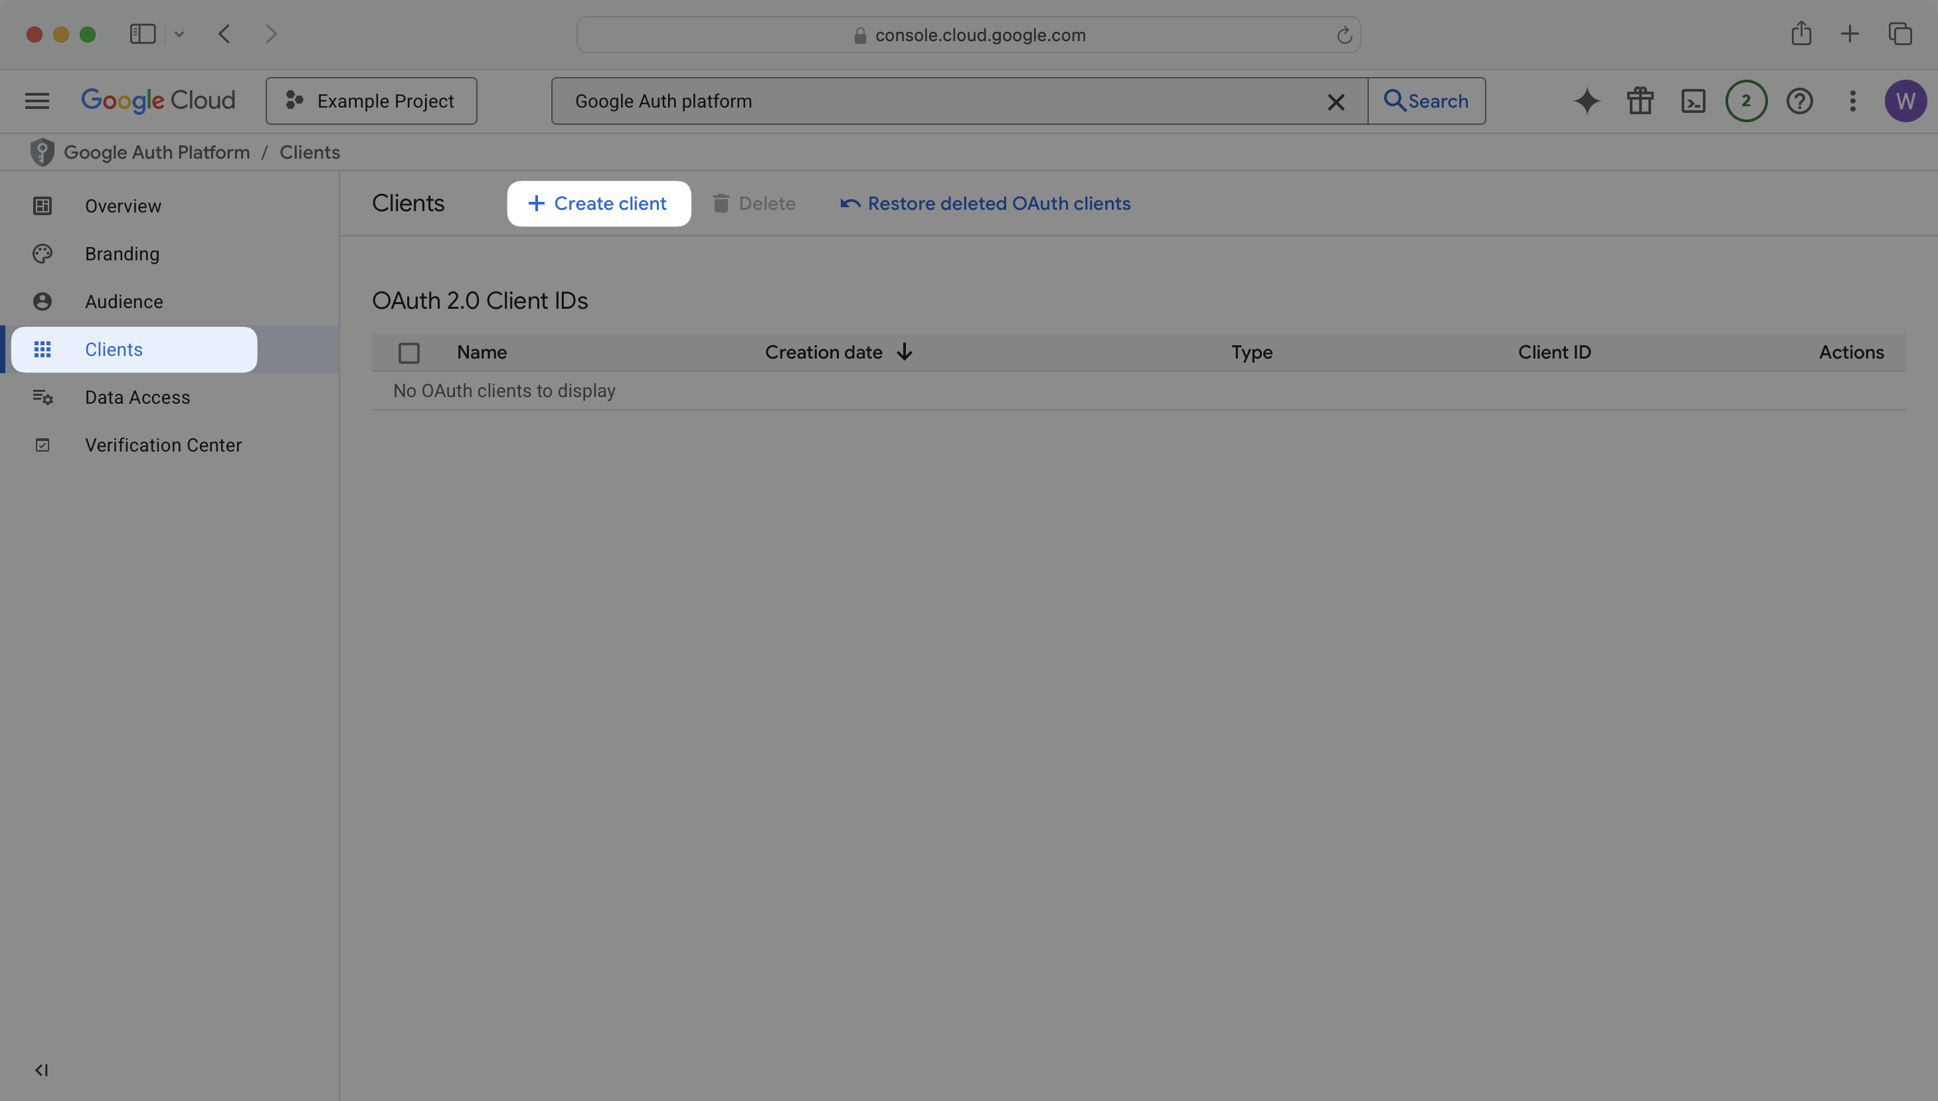Screen dimensions: 1938x1101
Task: Open the navigation hamburger menu
Action: coord(36,100)
